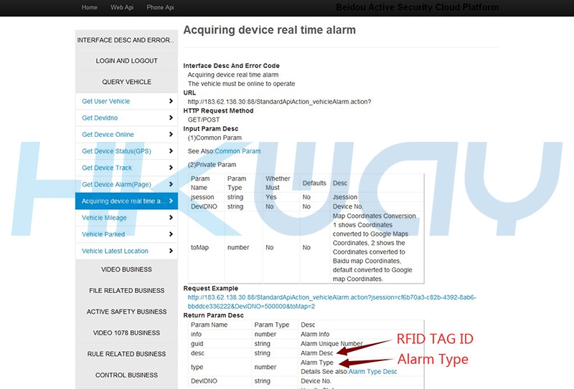Click chevron next to Get DevIdno

coord(171,117)
